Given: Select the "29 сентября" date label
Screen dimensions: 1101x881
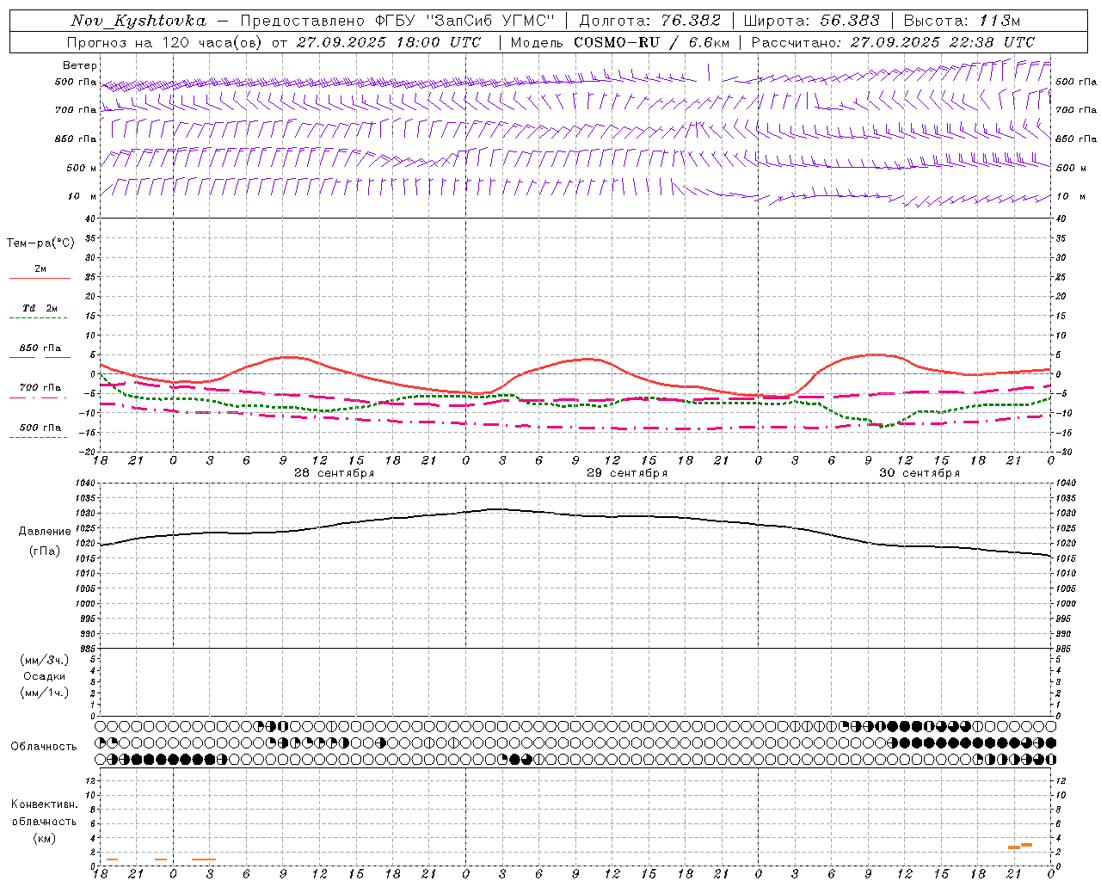Looking at the screenshot, I should pos(627,473).
